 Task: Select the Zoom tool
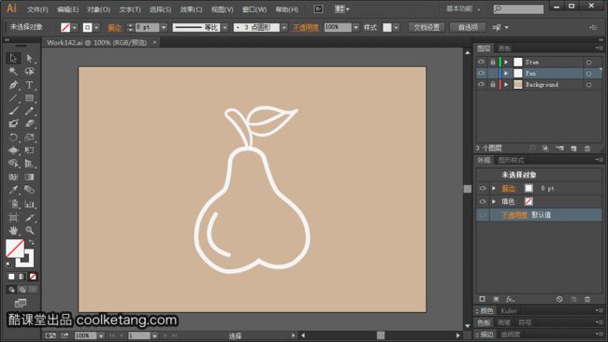point(30,231)
